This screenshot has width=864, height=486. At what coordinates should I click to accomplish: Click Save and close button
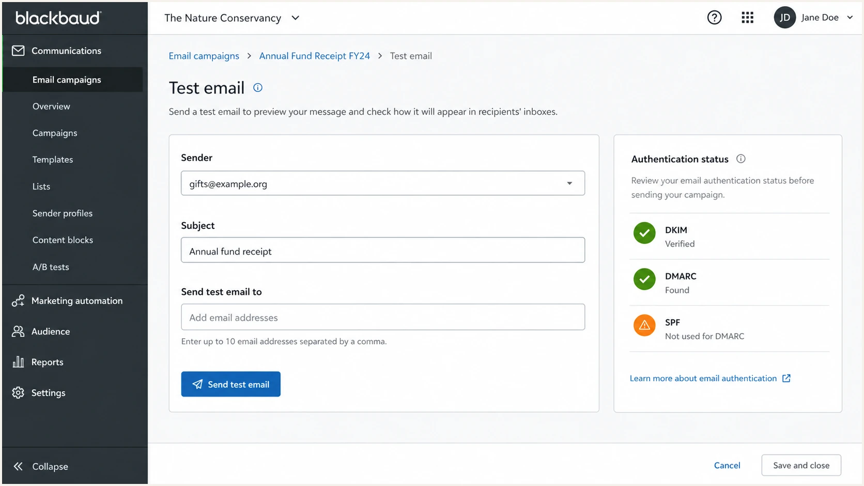point(801,465)
